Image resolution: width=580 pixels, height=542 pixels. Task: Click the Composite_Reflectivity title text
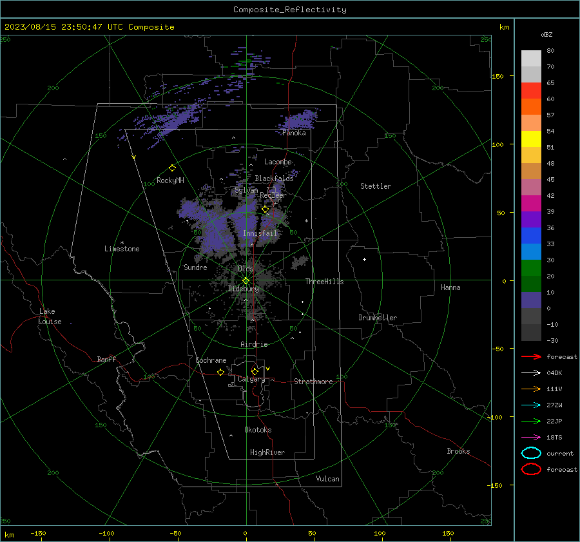point(290,10)
